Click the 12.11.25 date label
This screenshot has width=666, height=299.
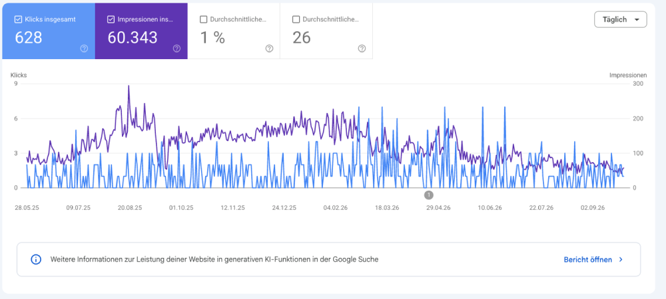click(232, 208)
